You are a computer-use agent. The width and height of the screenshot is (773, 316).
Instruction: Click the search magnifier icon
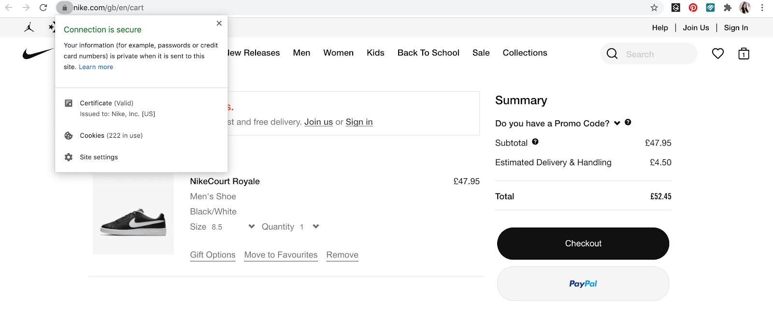click(612, 54)
